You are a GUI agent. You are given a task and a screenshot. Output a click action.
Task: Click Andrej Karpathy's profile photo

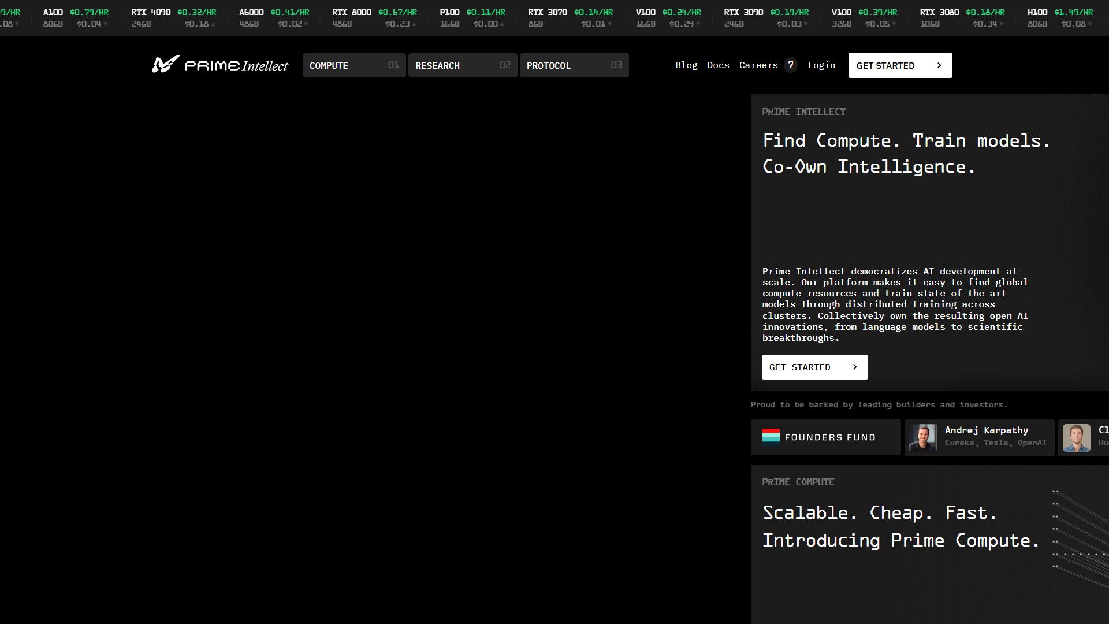tap(923, 437)
